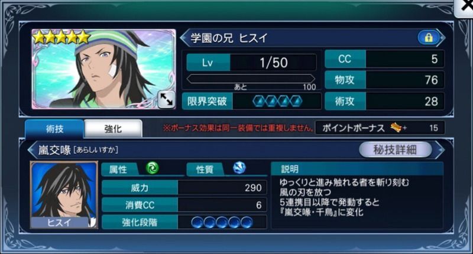Image resolution: width=473 pixels, height=254 pixels.
Task: Tap the five-star rarity icons
Action: (x=61, y=38)
